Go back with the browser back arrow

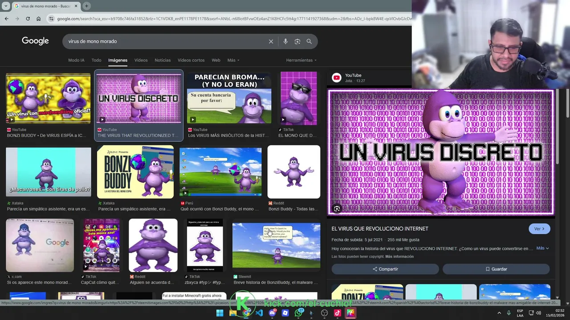click(6, 19)
